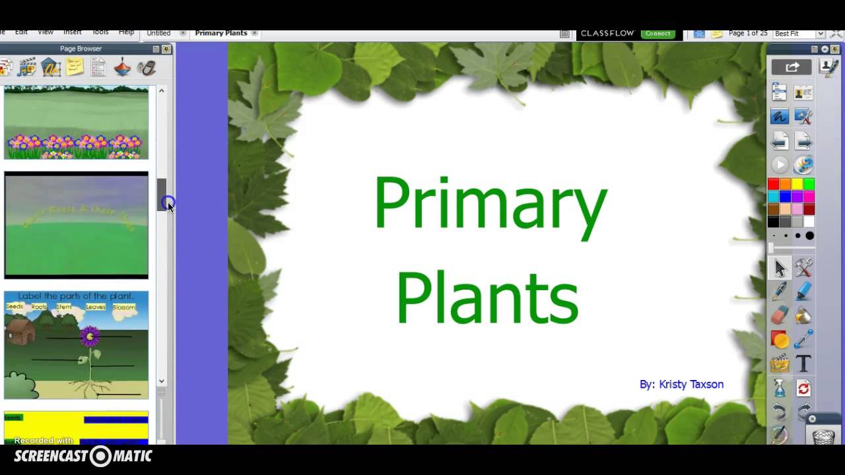Screen dimensions: 845x475
Task: Open Desktop Tools icon
Action: [803, 117]
